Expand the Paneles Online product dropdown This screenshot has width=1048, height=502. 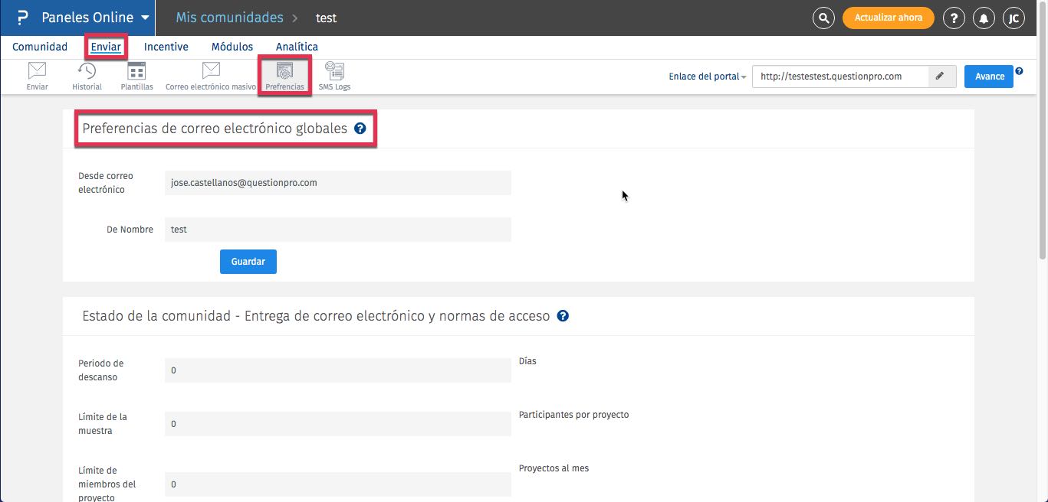(143, 18)
